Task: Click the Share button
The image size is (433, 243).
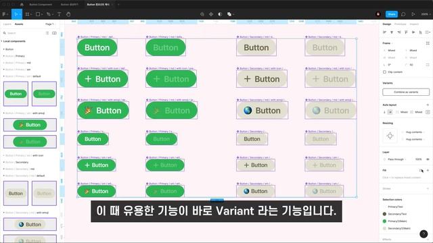Action: click(392, 14)
